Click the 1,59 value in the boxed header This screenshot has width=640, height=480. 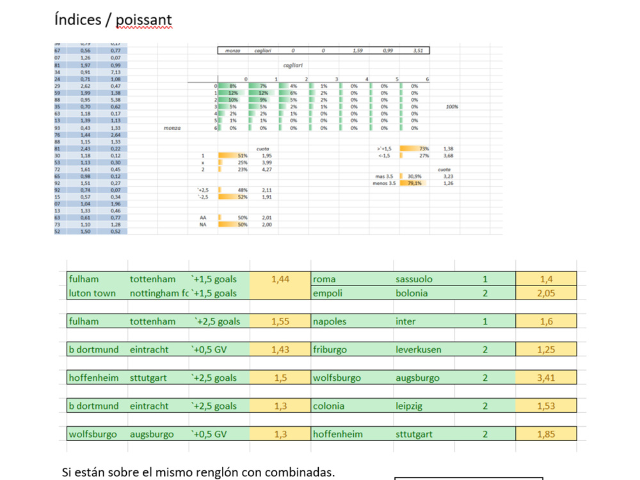point(358,51)
